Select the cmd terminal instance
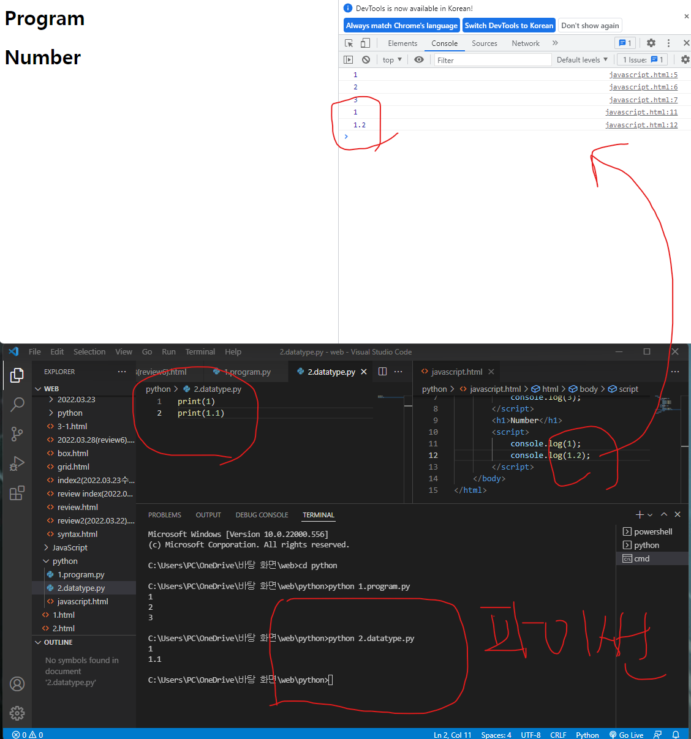Screen dimensions: 691x739 [x=652, y=558]
